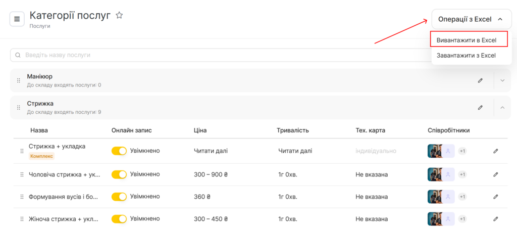Collapse the Стрижка category
The width and height of the screenshot is (517, 230).
coord(502,107)
